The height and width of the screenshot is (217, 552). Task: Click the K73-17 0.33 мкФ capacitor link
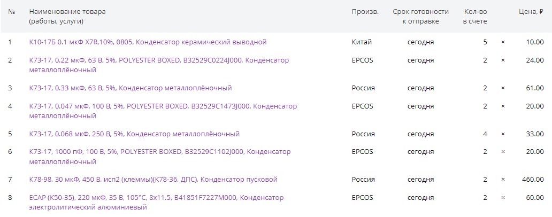pos(131,88)
